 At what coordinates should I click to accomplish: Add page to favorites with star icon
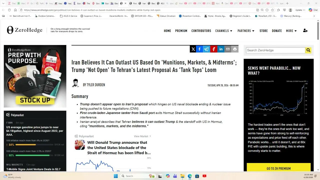click(272, 10)
